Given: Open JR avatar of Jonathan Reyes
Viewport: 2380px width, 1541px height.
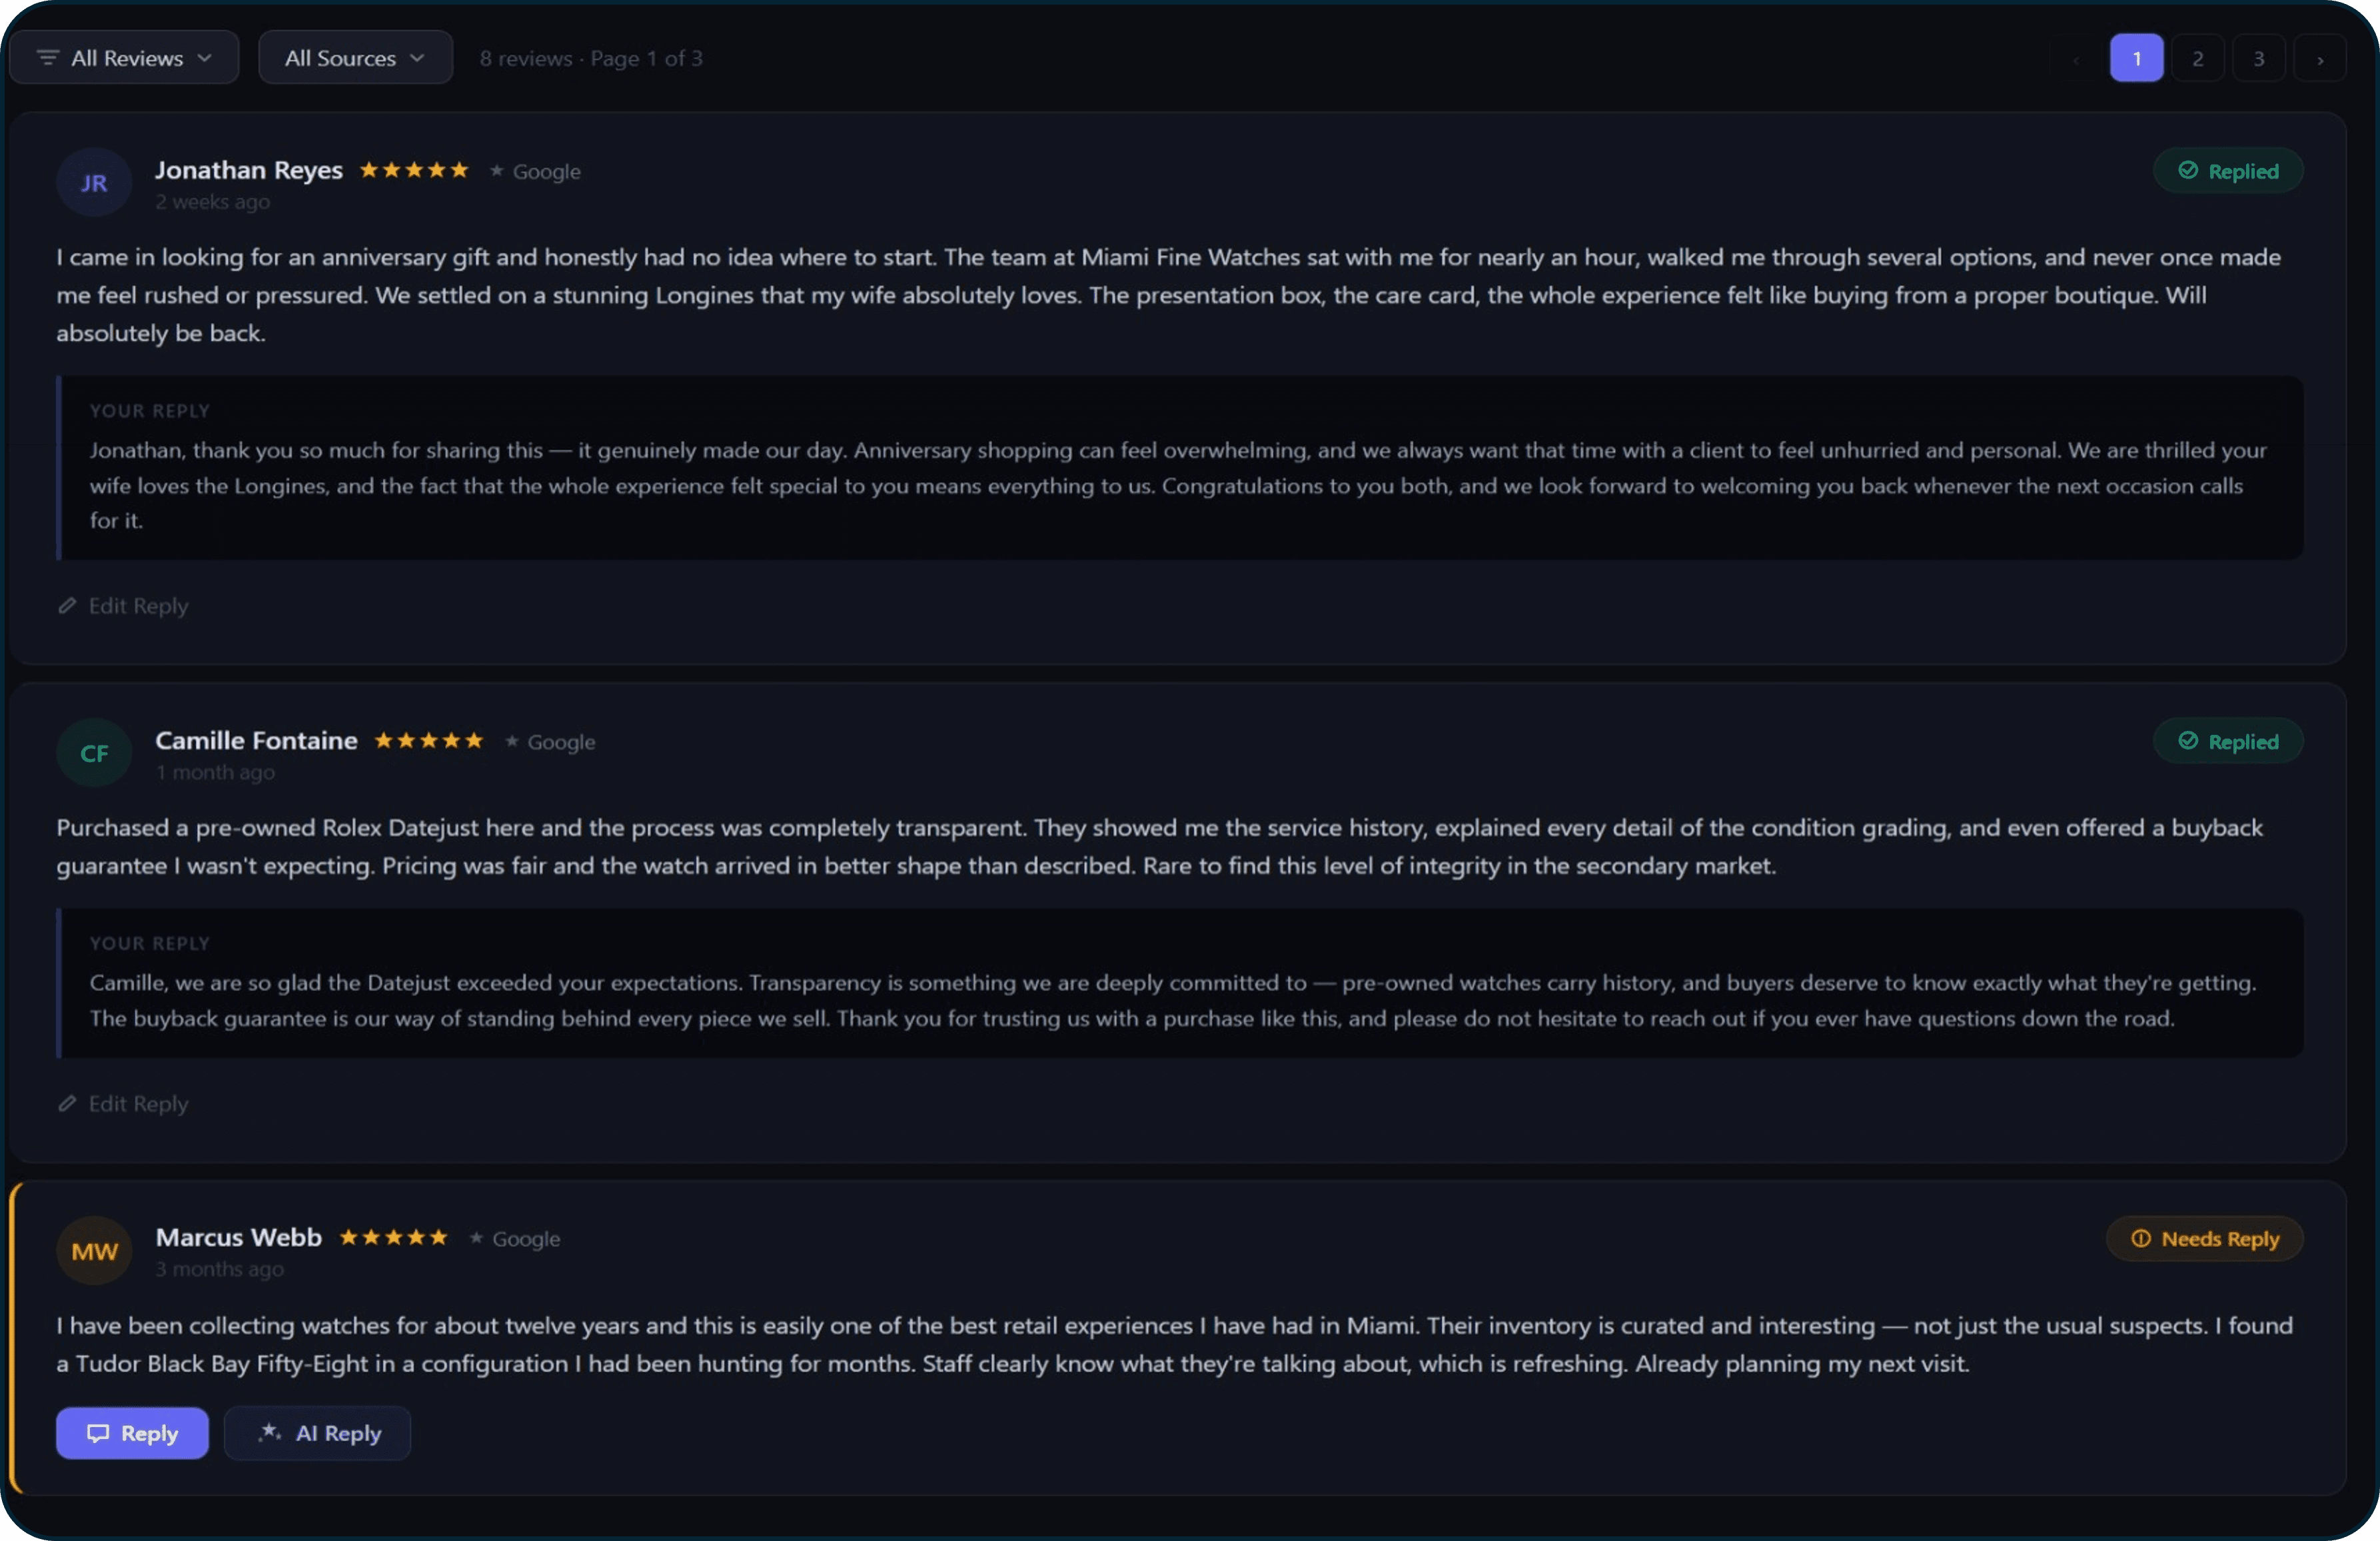Looking at the screenshot, I should 93,183.
